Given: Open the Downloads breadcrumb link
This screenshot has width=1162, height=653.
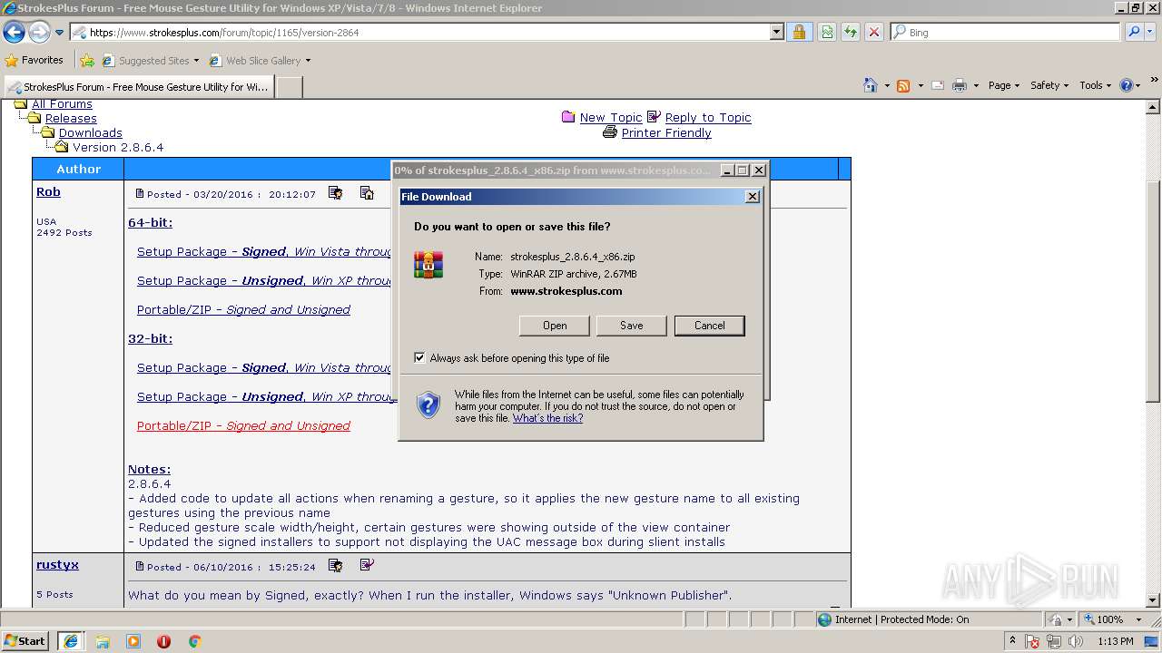Looking at the screenshot, I should tap(90, 133).
